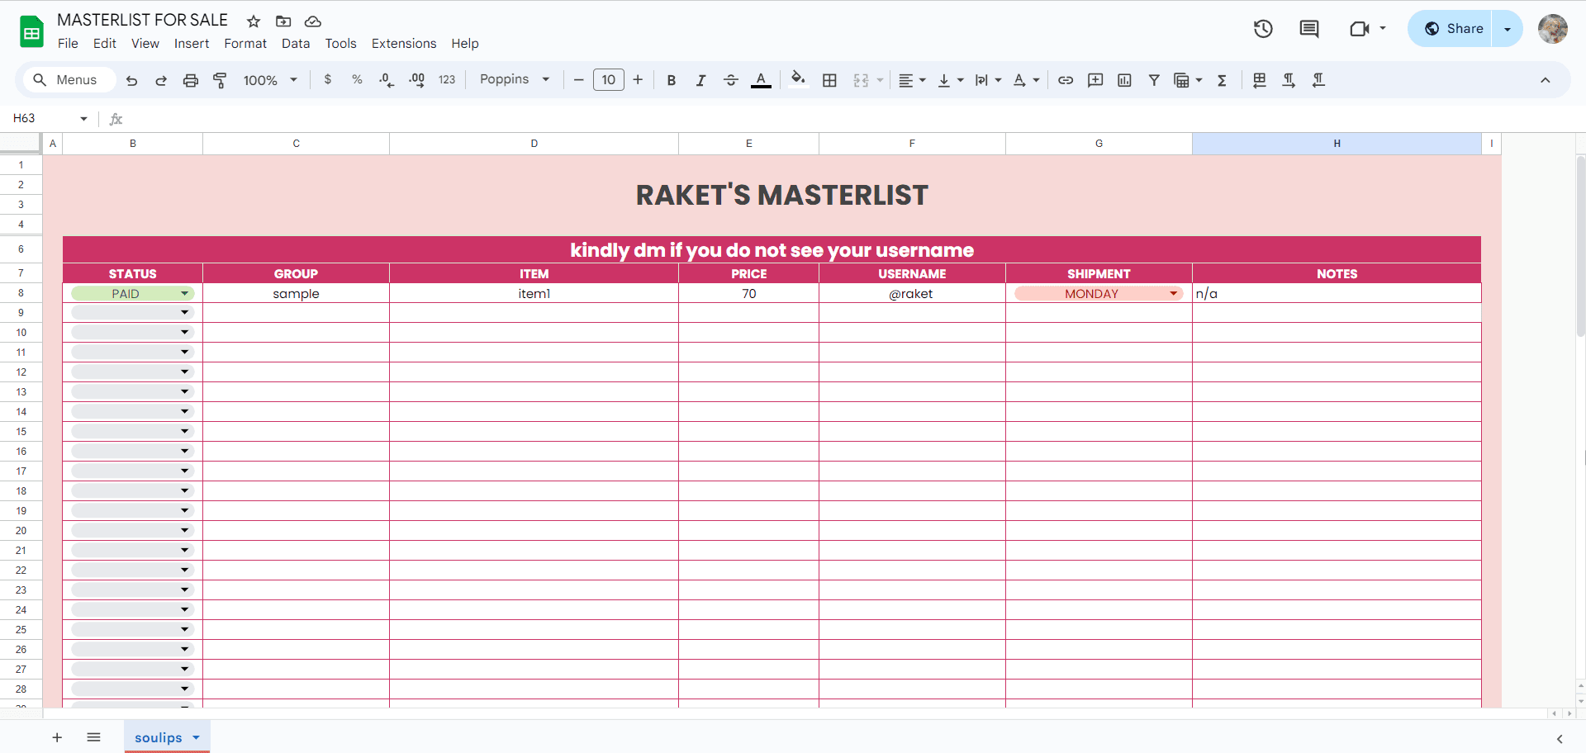The height and width of the screenshot is (753, 1586).
Task: Click the Create a filter icon
Action: coord(1154,80)
